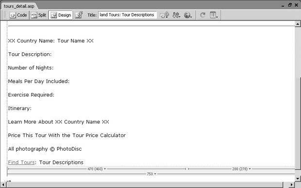301x188 pixels.
Task: Switch to Split view
Action: [38, 15]
